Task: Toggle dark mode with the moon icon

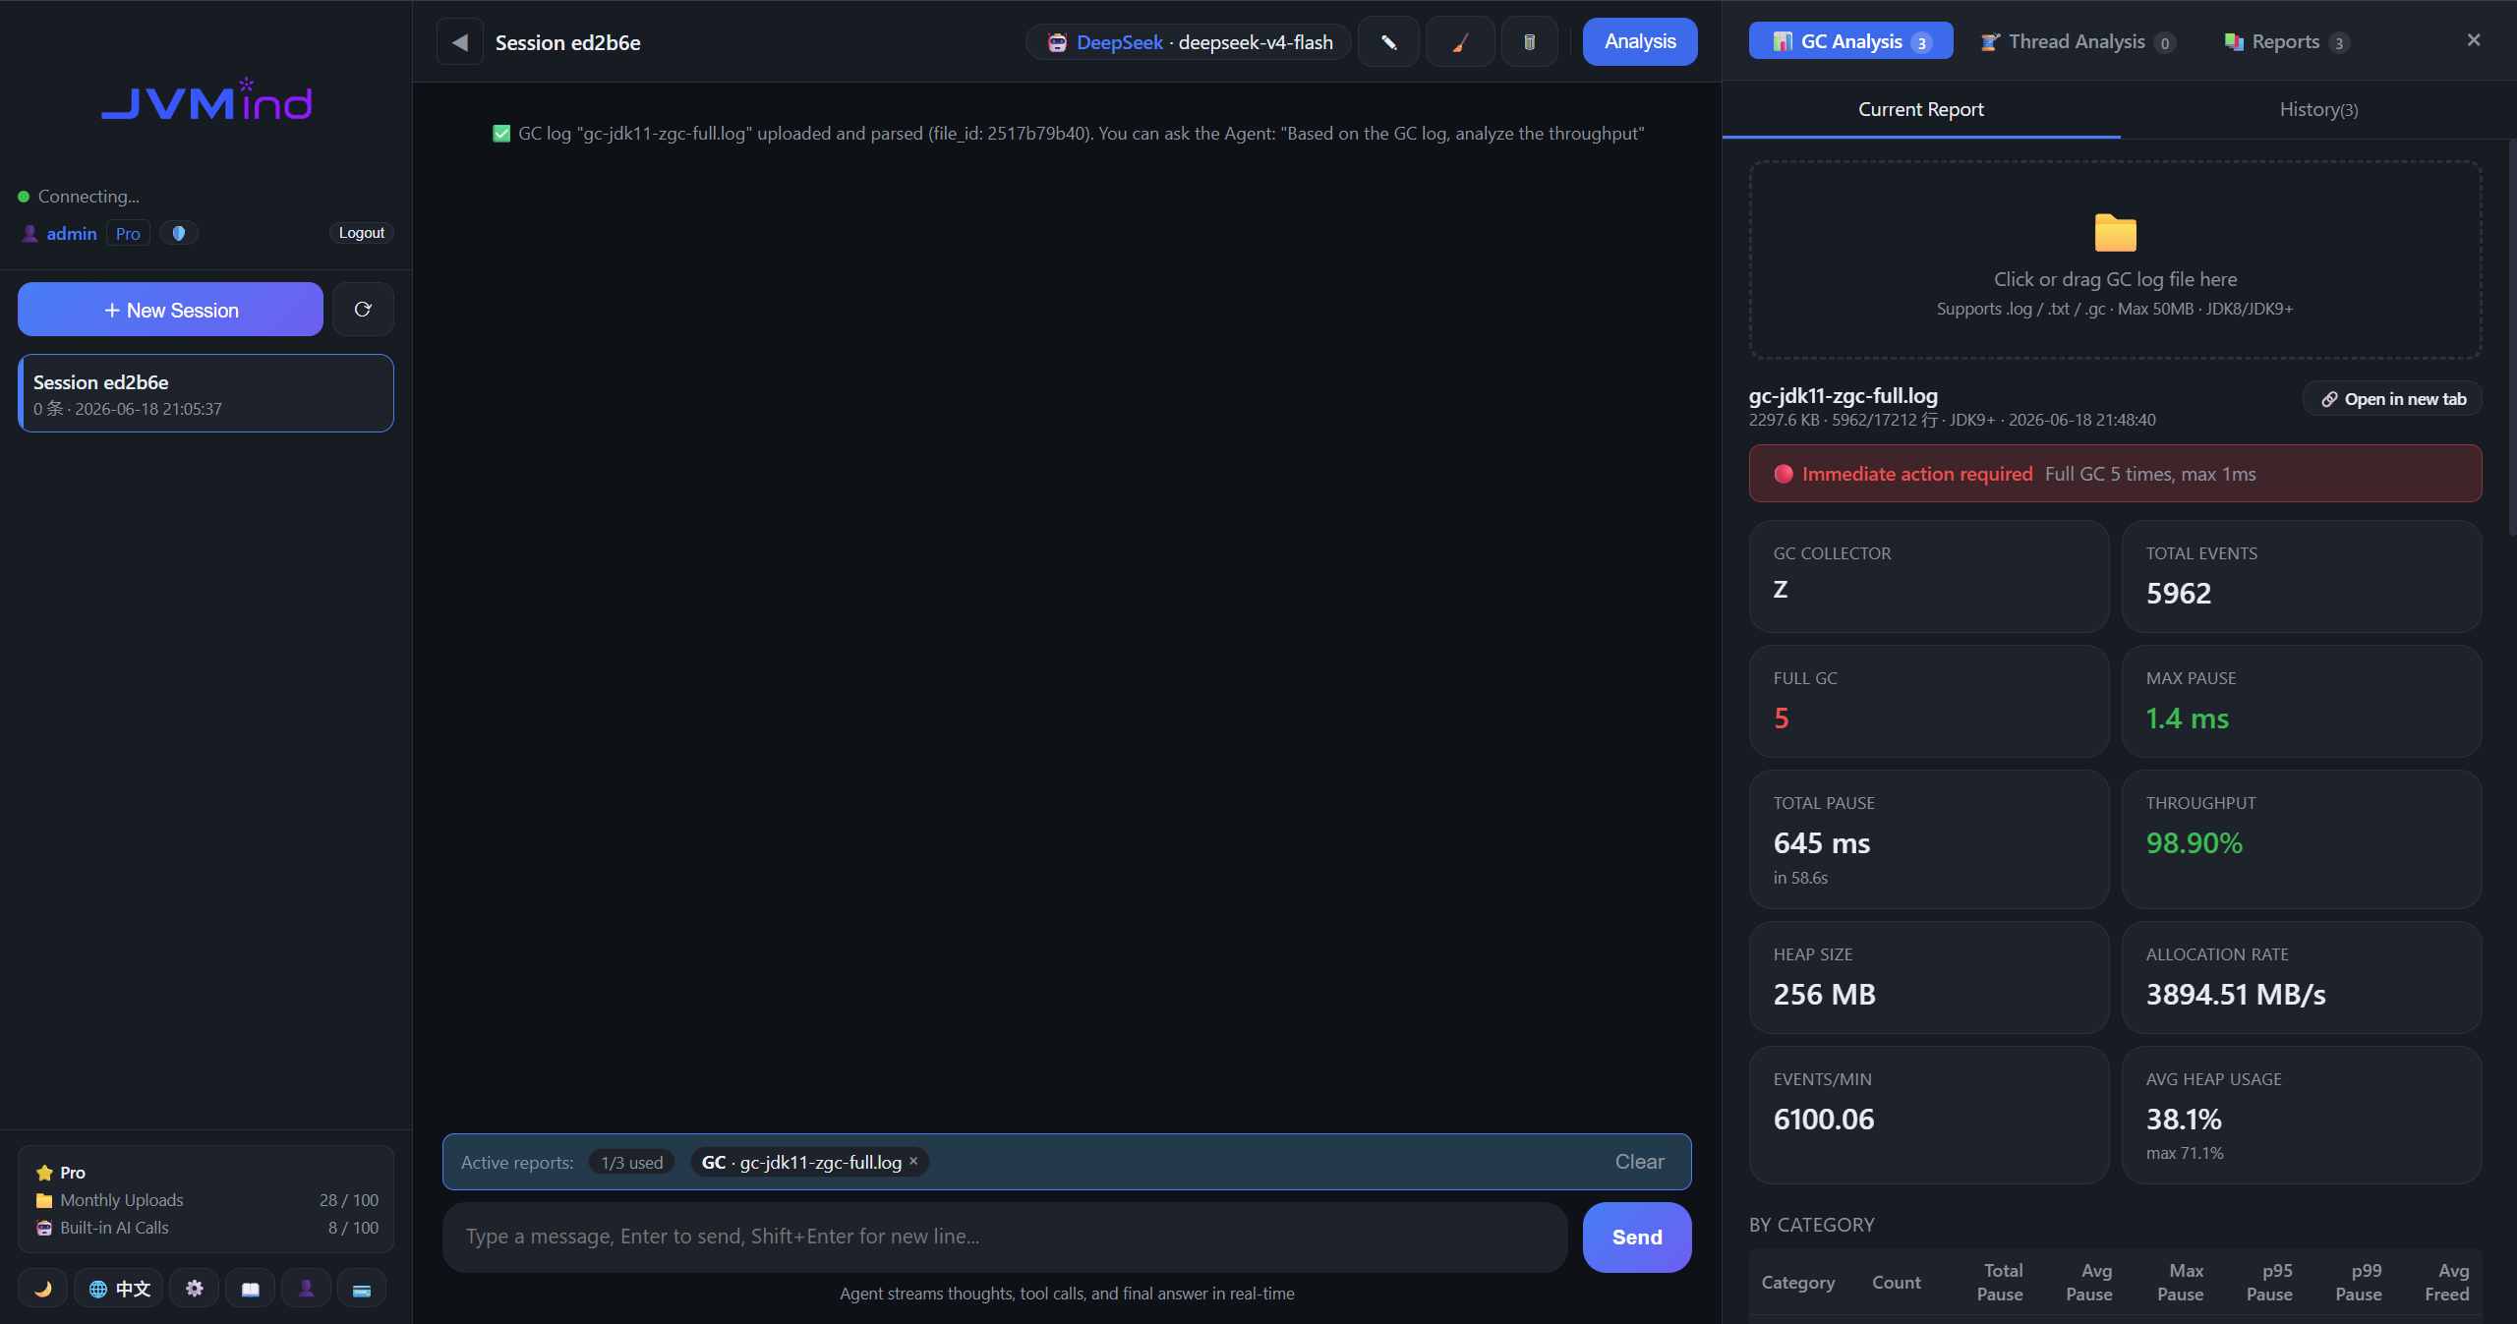Action: click(x=42, y=1288)
